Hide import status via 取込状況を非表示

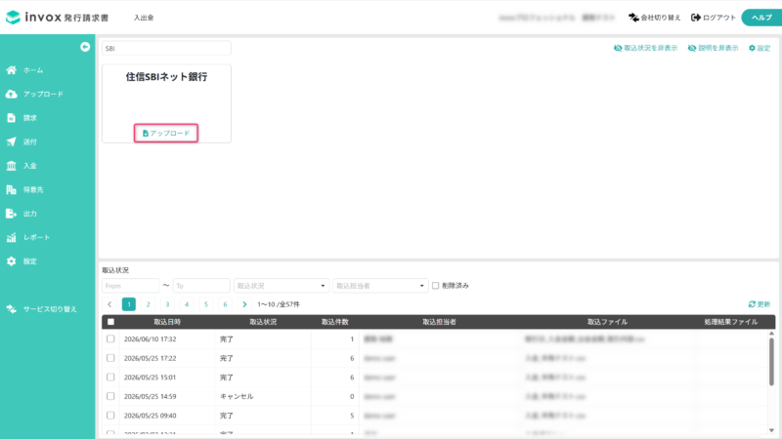(645, 48)
